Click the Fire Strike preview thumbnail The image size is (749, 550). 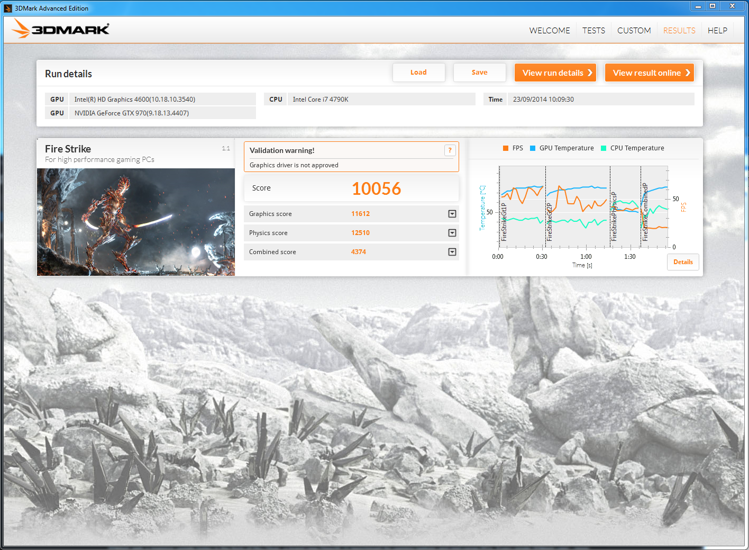click(136, 222)
